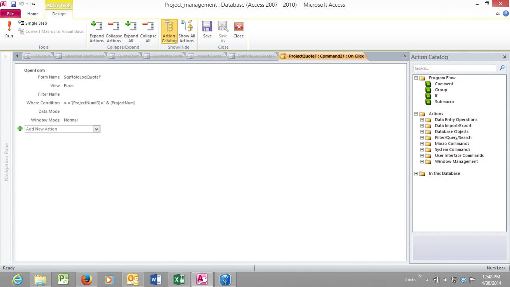Select the OpenForm action header

coord(34,70)
